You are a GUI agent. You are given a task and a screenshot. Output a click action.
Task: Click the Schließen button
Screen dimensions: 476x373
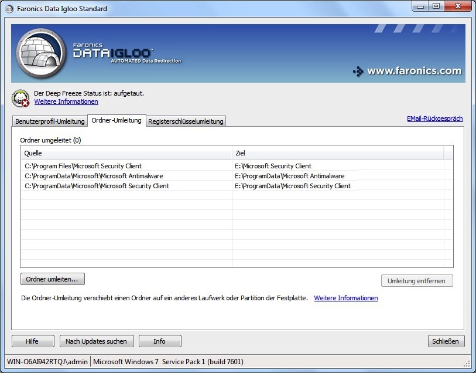446,341
